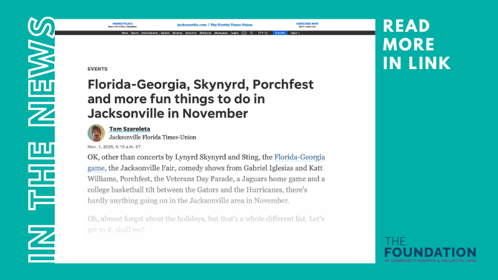Open the Obituaries menu item
Image resolution: width=498 pixels, height=280 pixels.
pos(205,33)
